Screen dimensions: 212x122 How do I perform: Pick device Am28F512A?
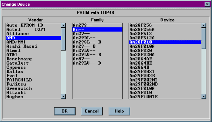click(x=165, y=38)
